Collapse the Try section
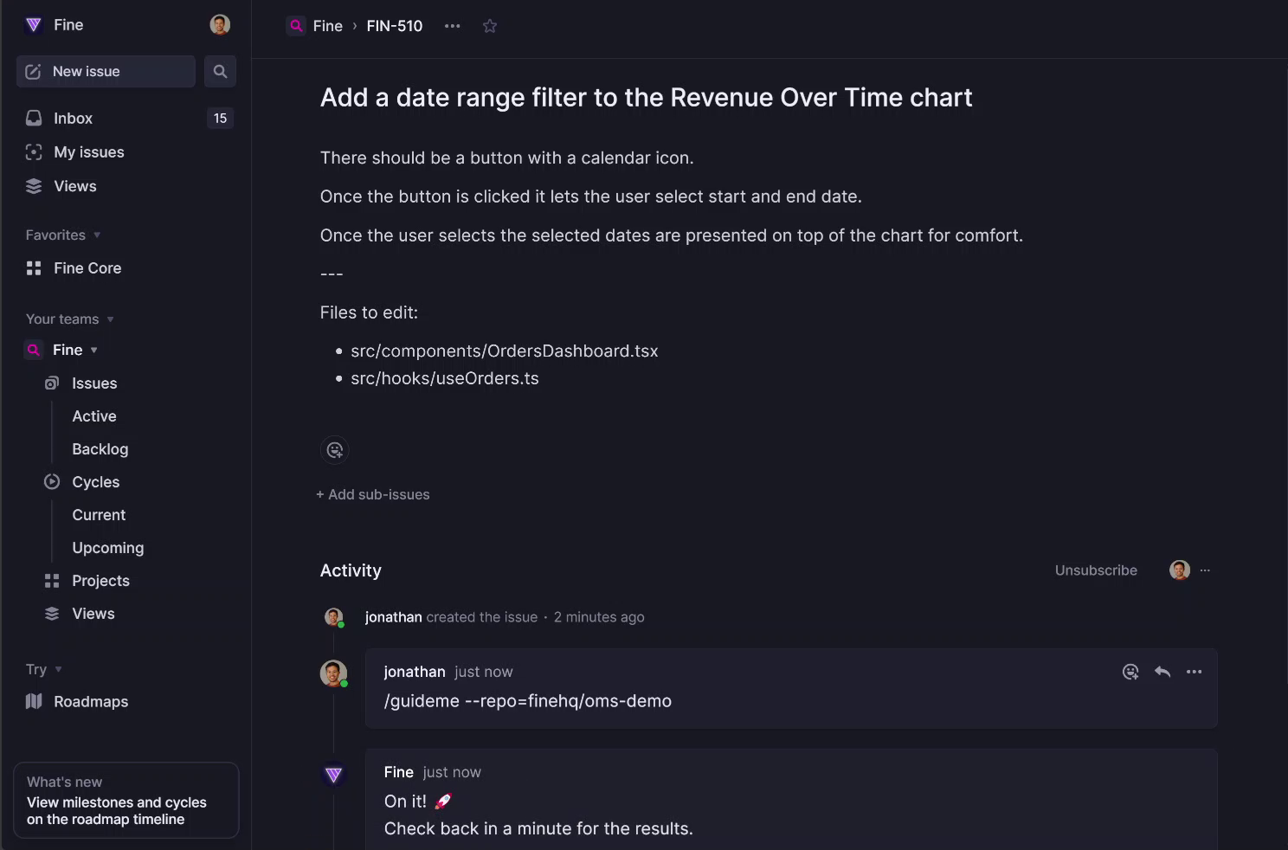1288x850 pixels. click(x=58, y=670)
